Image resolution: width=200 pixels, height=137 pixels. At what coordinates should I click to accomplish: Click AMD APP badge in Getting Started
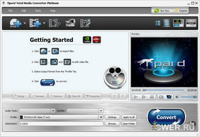[x=97, y=40]
